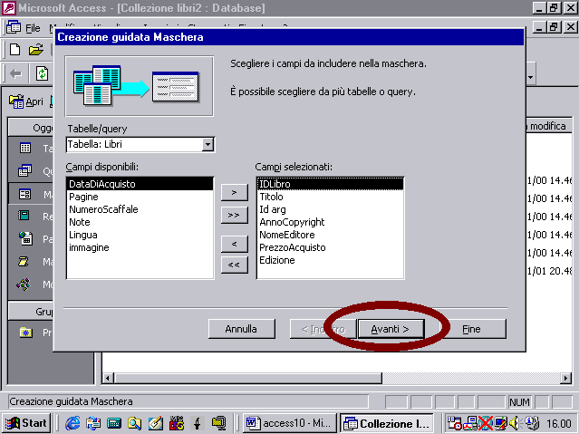
Task: Launch Internet Explorer from quick launch
Action: click(72, 423)
